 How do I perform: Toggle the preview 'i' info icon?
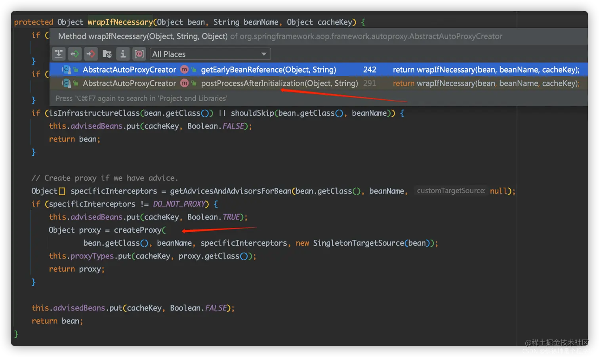point(123,54)
